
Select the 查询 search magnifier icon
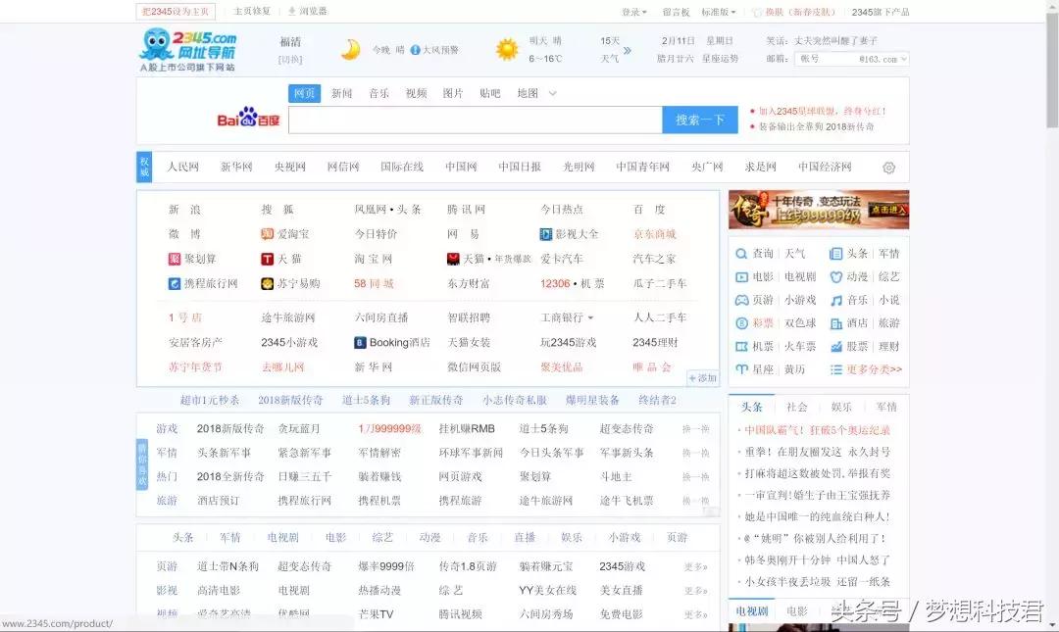(x=741, y=254)
